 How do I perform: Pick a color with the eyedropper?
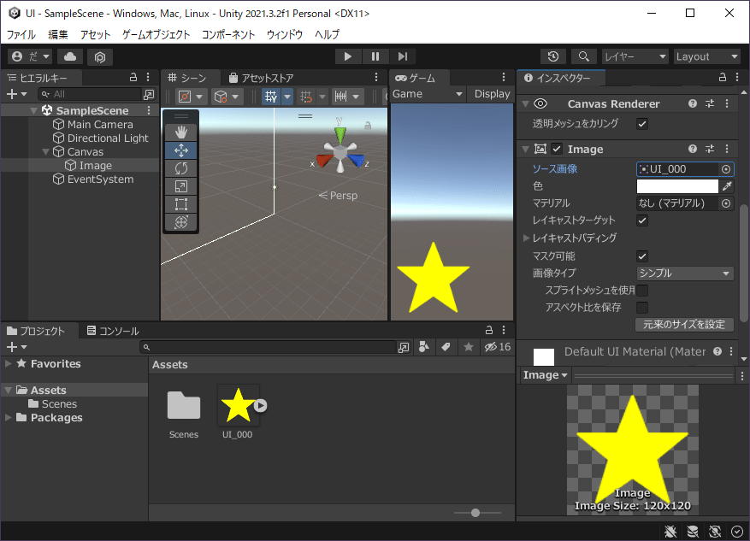(728, 186)
